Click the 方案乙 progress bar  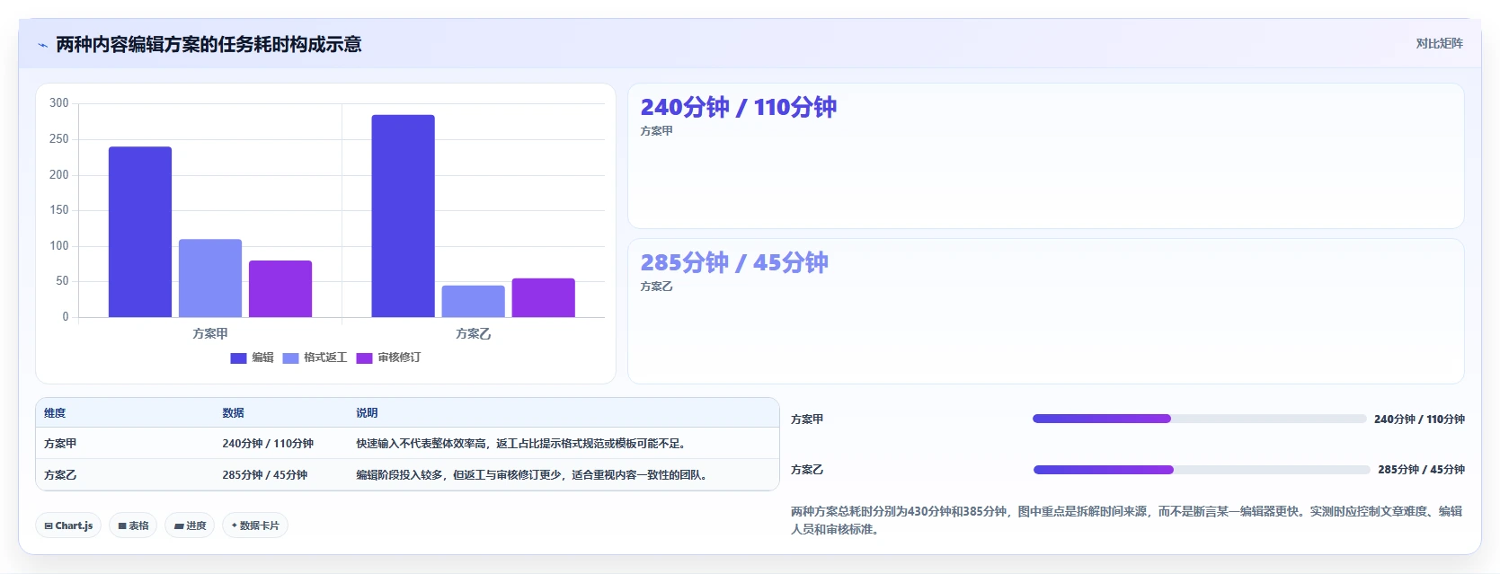(x=1202, y=470)
